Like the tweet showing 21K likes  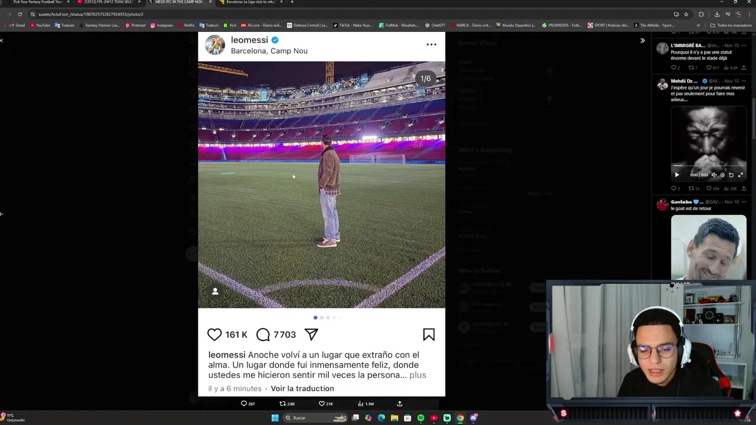tap(325, 404)
